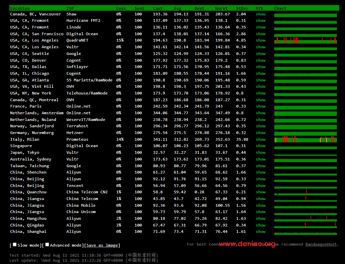This screenshot has height=264, width=345.
Task: Click the 'ISP' column header
Action: coord(70,8)
